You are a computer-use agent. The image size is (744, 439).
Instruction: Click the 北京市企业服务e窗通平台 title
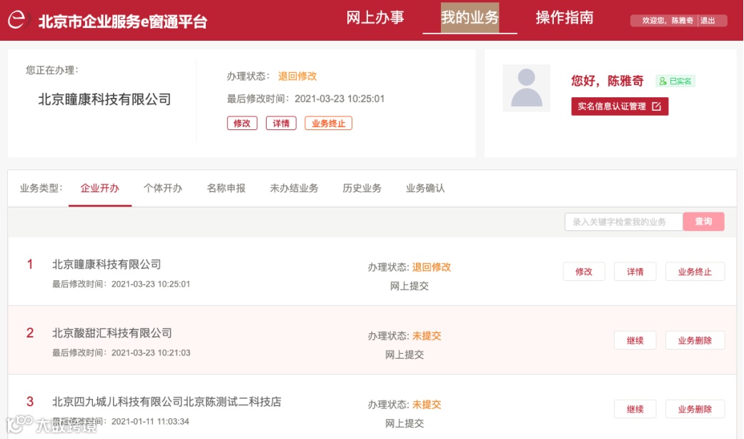click(x=123, y=21)
